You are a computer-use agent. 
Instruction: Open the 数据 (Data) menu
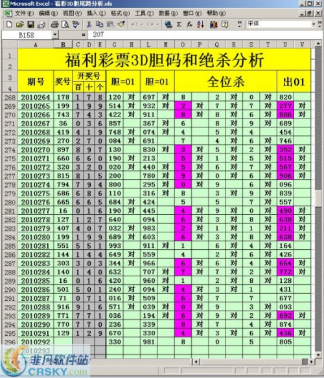tap(168, 13)
